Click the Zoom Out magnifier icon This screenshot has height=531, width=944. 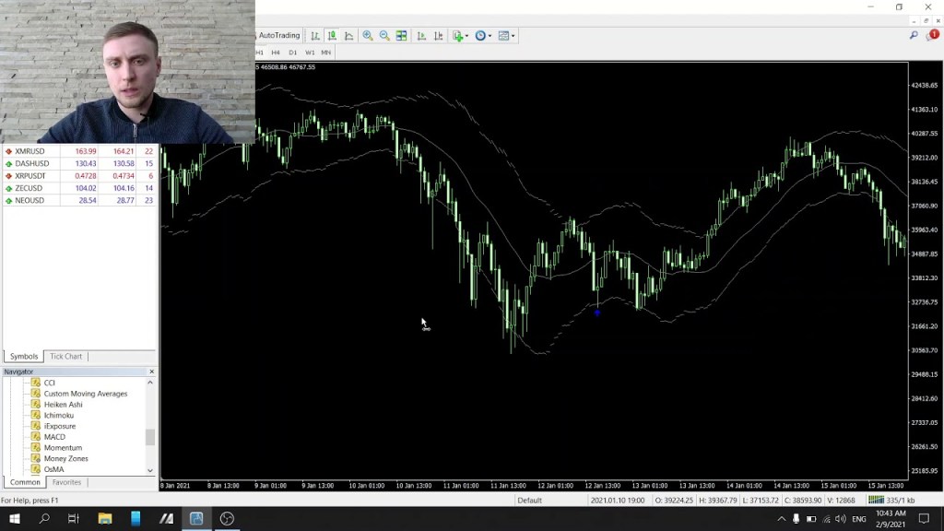pyautogui.click(x=383, y=35)
